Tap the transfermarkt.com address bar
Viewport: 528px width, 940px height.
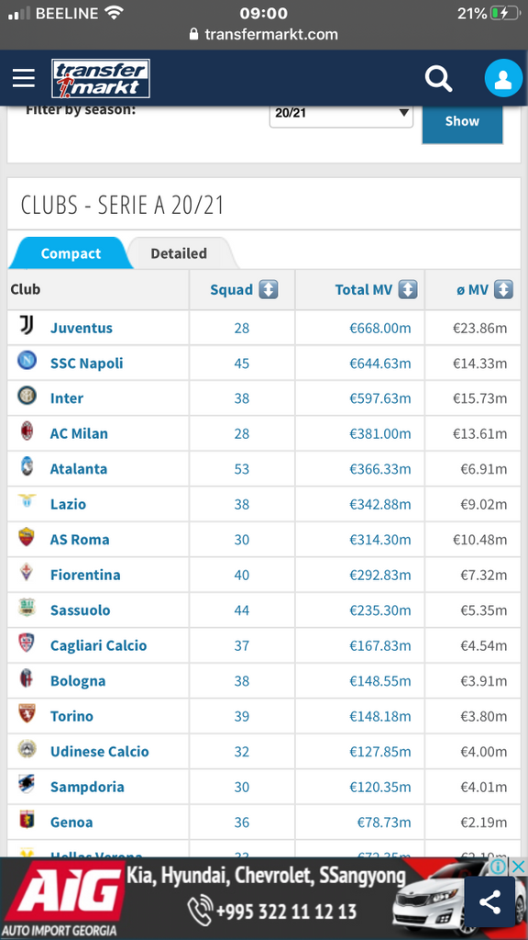(263, 34)
